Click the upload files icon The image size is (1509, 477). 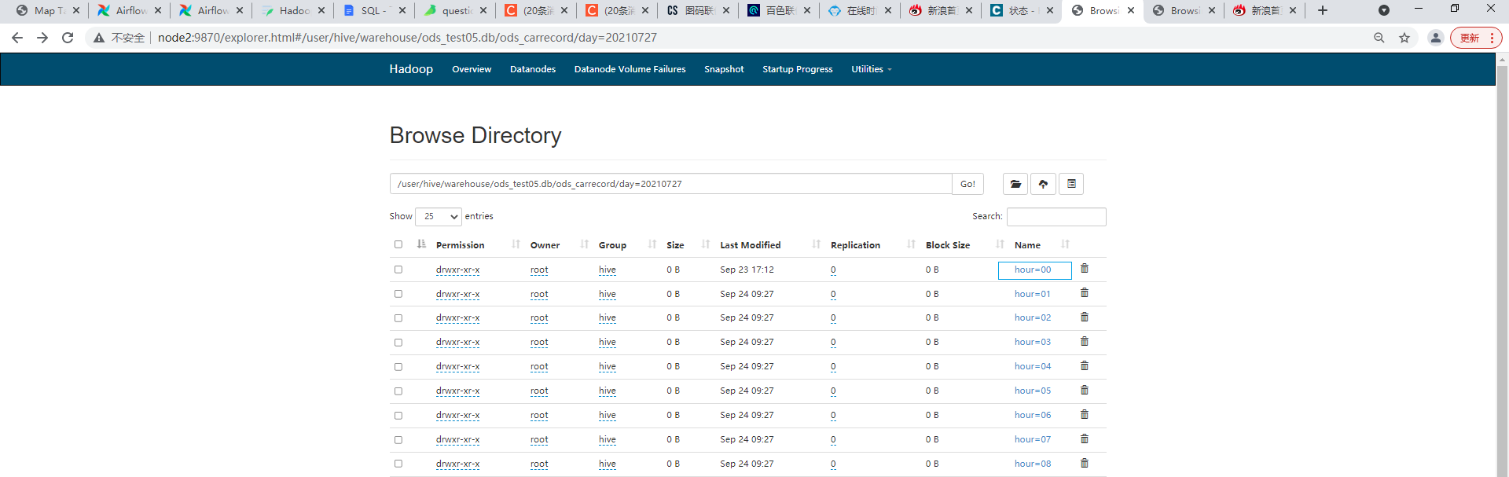1043,184
